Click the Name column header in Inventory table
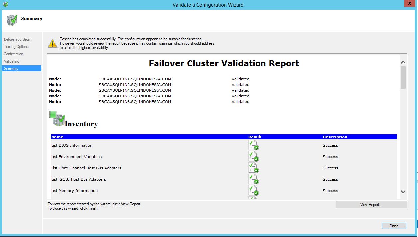 57,137
